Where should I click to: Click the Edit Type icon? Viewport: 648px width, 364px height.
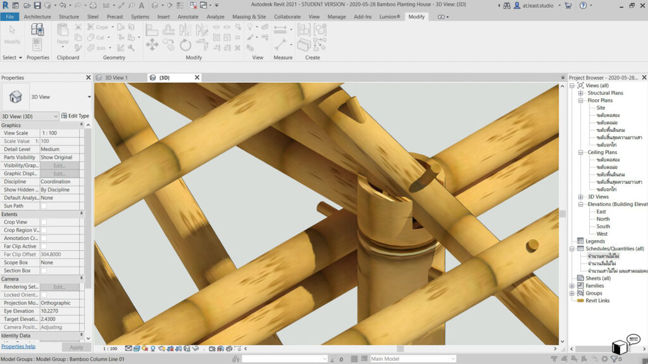coord(64,116)
